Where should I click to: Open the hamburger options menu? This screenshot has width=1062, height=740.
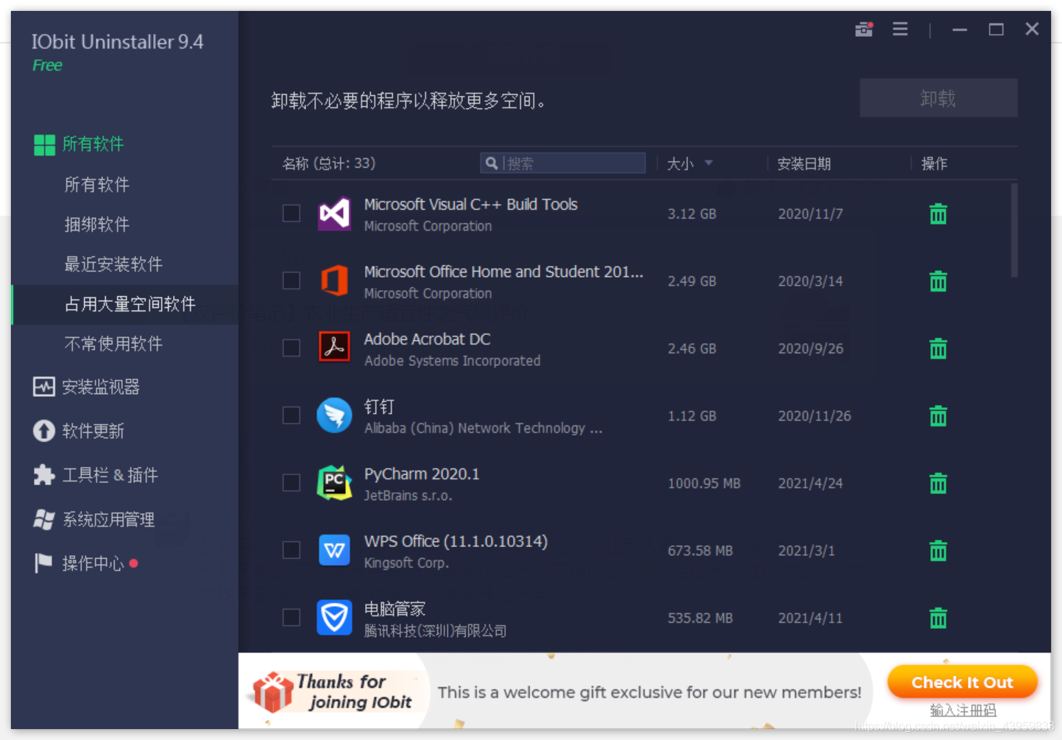(x=900, y=29)
